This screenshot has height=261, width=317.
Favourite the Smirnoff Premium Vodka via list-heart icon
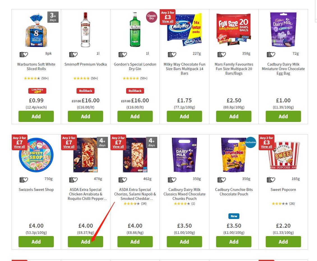click(x=73, y=54)
